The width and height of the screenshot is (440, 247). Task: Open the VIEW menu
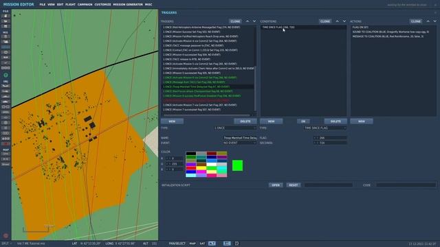[x=51, y=5]
